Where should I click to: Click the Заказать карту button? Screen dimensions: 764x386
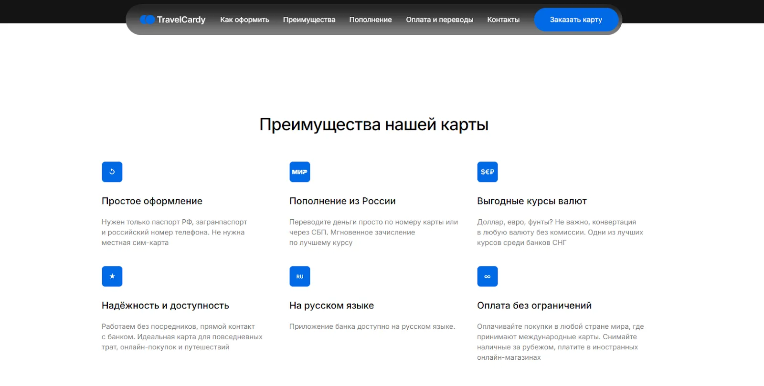tap(576, 20)
